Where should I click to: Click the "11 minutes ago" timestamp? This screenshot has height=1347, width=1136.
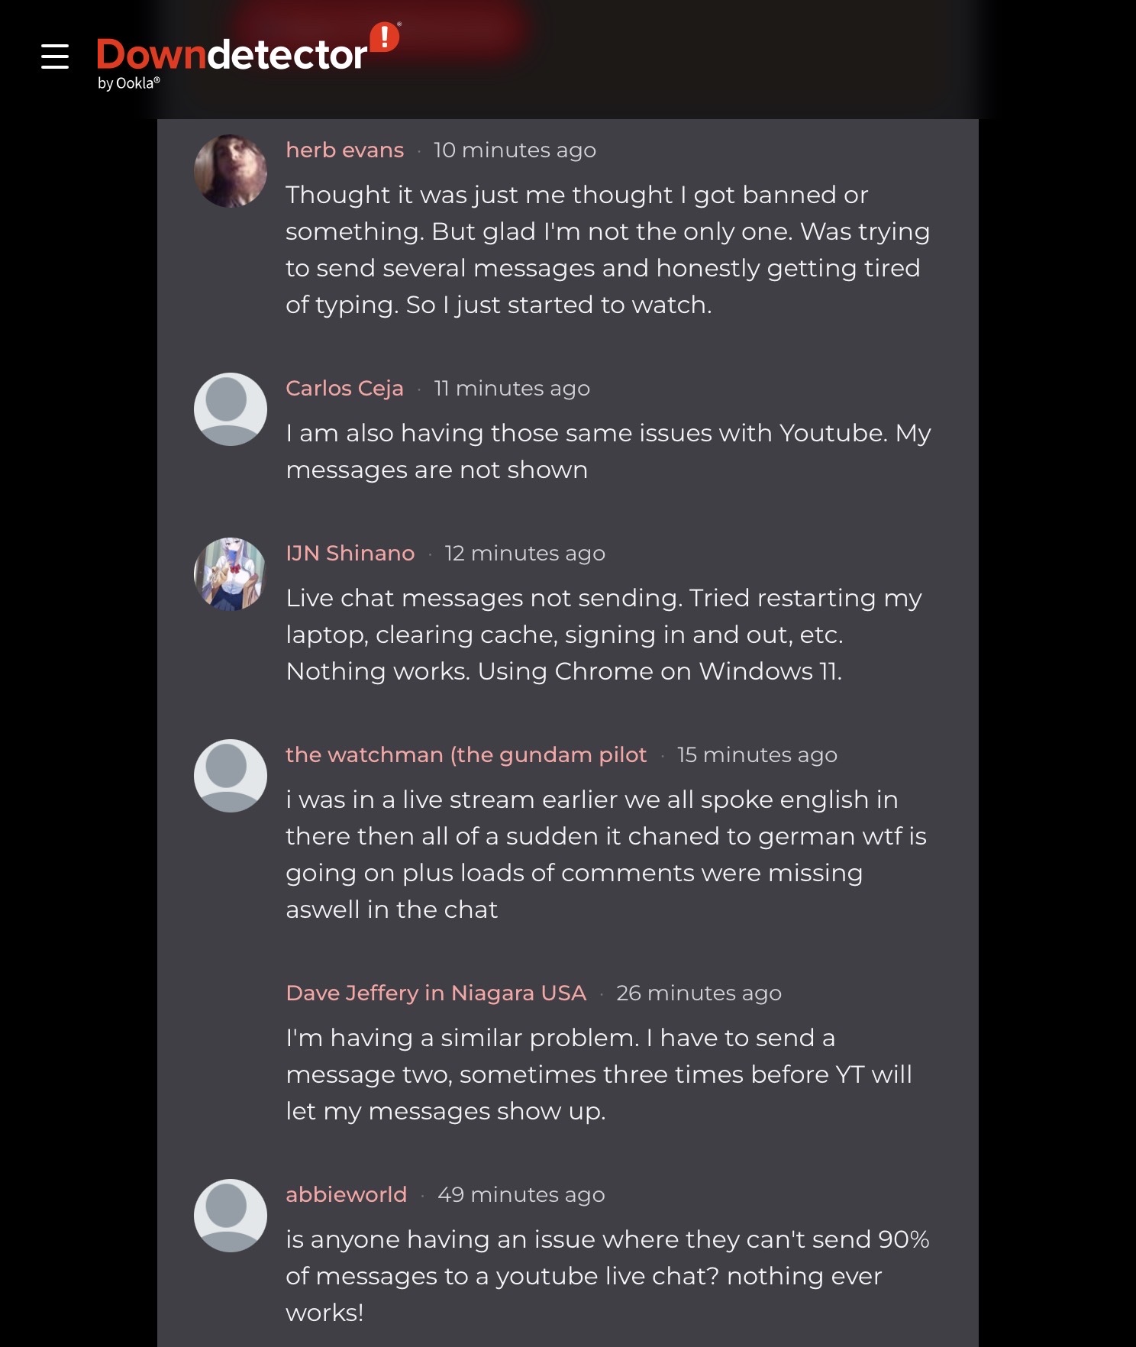point(512,389)
